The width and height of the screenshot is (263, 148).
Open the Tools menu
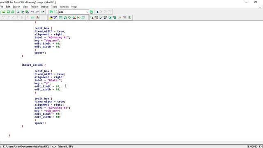[x=54, y=7]
